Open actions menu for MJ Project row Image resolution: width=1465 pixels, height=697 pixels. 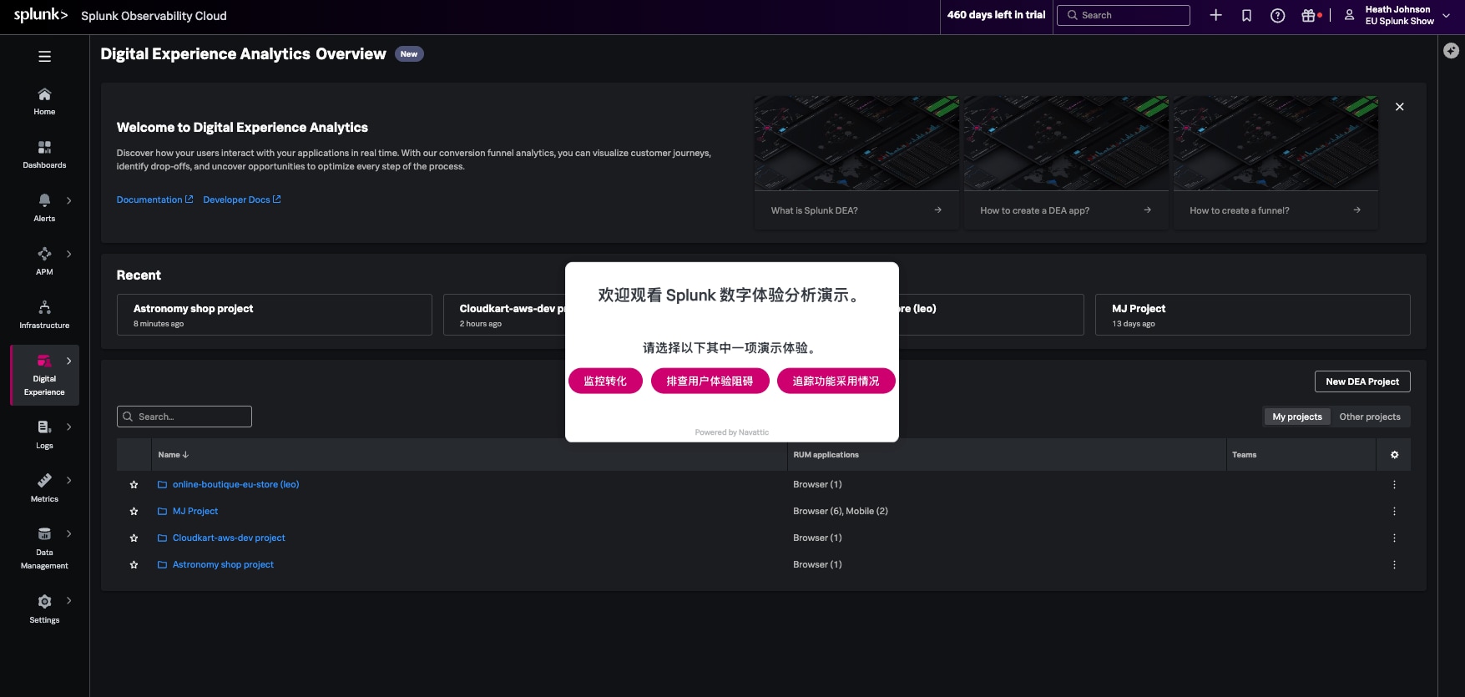coord(1394,512)
